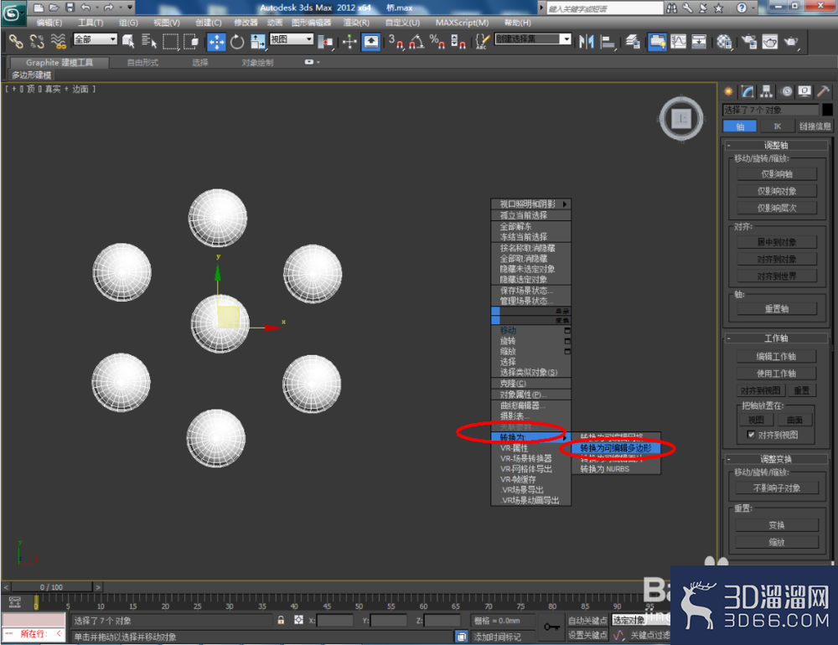Toggle the Percent Snap icon
Viewport: 838px width, 645px height.
(437, 41)
